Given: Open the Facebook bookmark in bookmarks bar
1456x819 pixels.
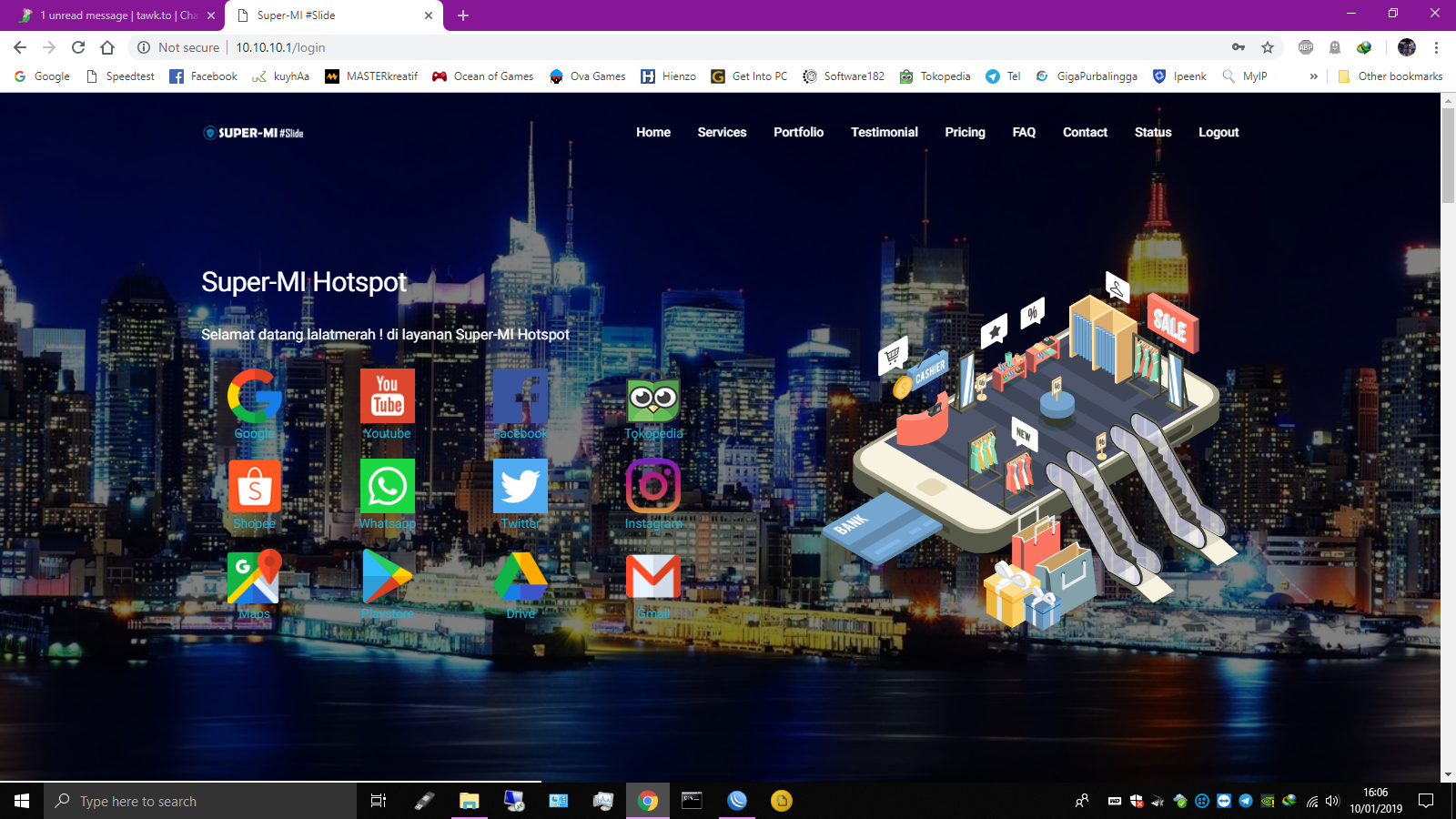Looking at the screenshot, I should [x=204, y=76].
